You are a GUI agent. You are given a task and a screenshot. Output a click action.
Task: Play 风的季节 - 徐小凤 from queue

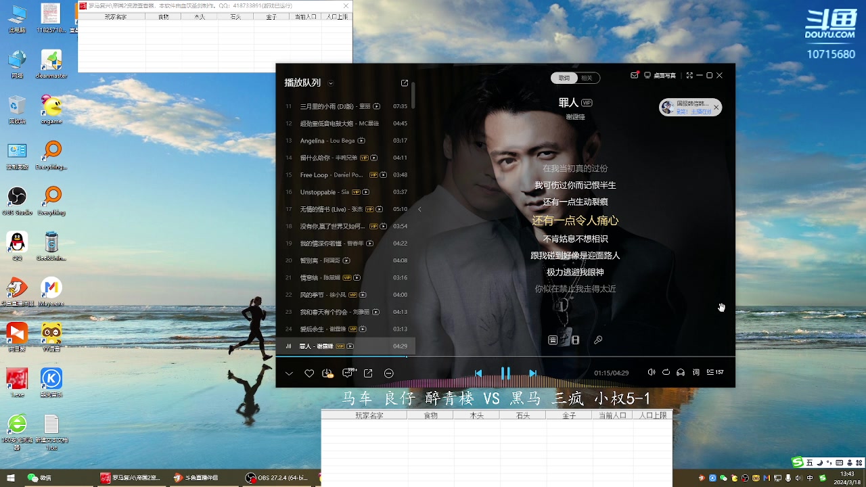346,295
